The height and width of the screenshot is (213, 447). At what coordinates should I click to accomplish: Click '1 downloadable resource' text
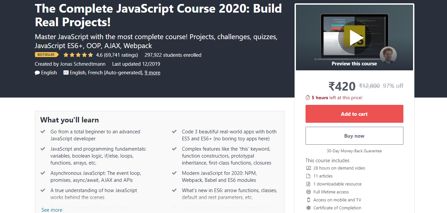click(x=337, y=184)
